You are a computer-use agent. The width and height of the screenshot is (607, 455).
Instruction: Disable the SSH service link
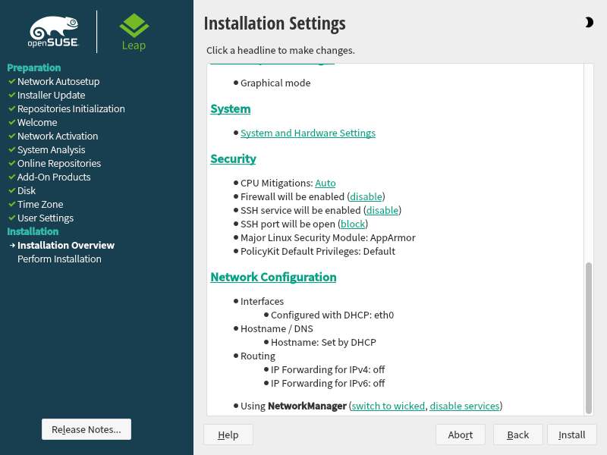(382, 210)
